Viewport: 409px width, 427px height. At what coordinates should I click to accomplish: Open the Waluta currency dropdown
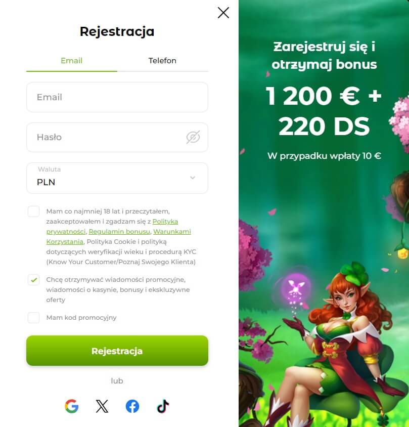[117, 178]
